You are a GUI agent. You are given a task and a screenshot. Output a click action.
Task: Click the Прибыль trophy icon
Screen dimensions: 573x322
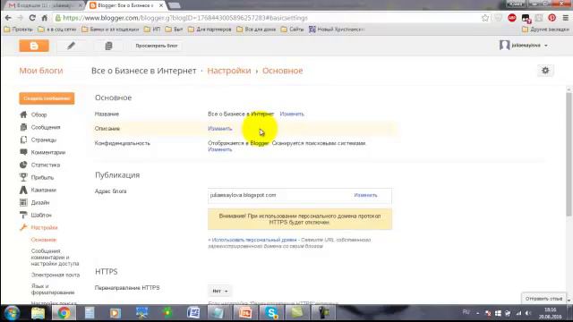coord(23,177)
